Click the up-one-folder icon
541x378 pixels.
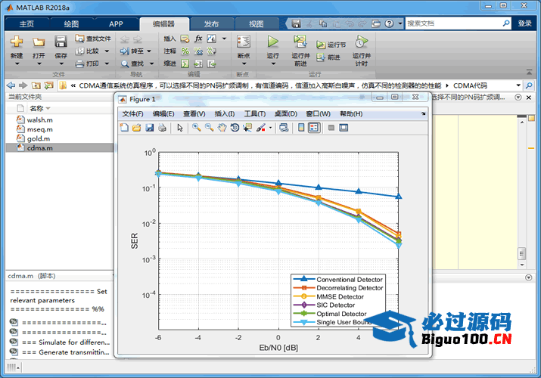(36, 85)
